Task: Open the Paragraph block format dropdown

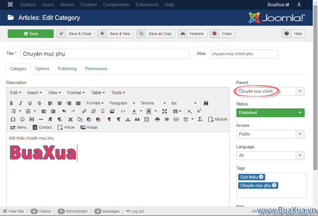Action: pyautogui.click(x=122, y=103)
